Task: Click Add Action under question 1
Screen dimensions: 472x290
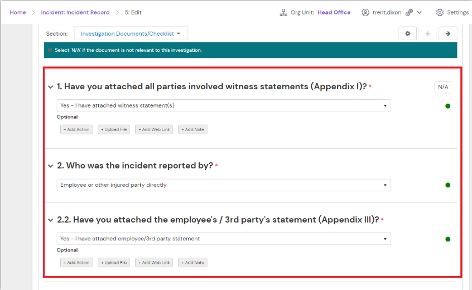Action: coord(76,129)
